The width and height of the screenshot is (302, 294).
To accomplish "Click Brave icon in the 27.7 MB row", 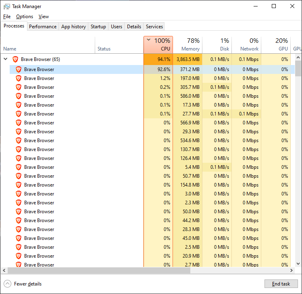I will tap(19, 114).
